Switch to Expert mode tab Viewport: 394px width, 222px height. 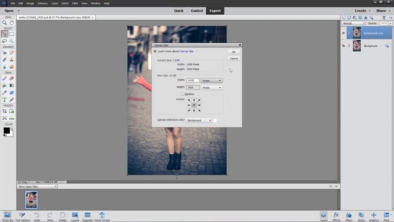tap(215, 10)
